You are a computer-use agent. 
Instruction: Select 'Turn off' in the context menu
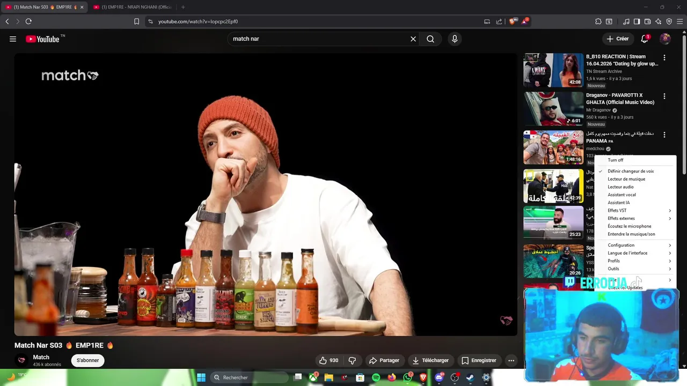coord(616,160)
